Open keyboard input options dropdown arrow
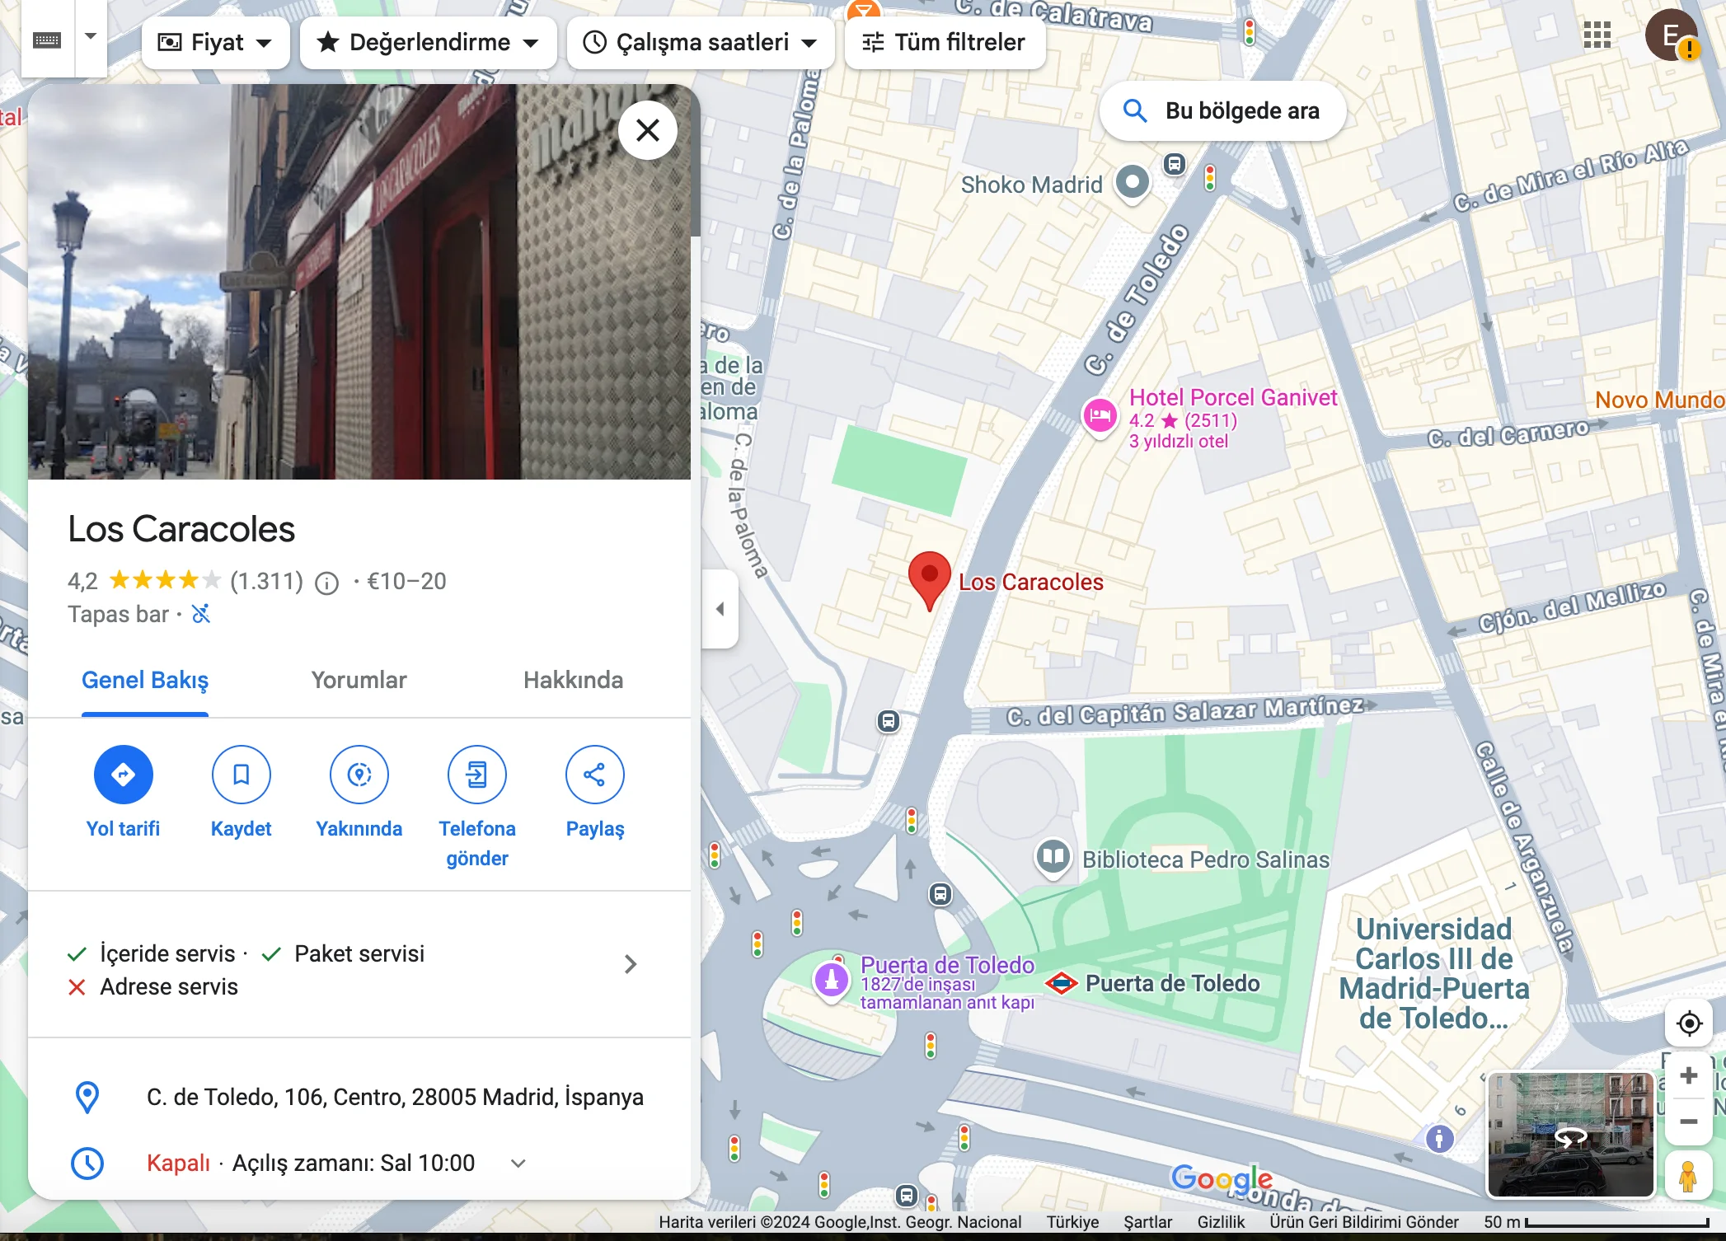Image resolution: width=1726 pixels, height=1241 pixels. tap(91, 37)
